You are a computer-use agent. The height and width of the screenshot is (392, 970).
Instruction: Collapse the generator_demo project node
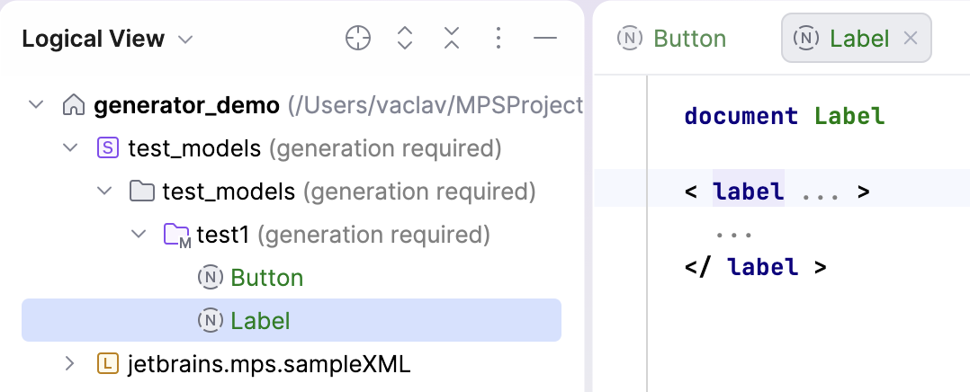pyautogui.click(x=36, y=105)
